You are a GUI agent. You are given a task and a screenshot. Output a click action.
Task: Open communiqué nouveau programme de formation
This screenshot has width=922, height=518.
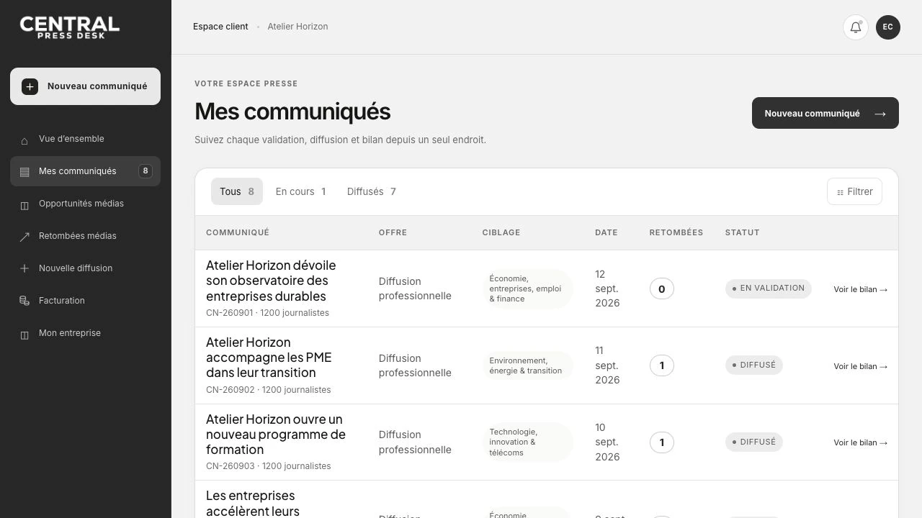click(276, 435)
